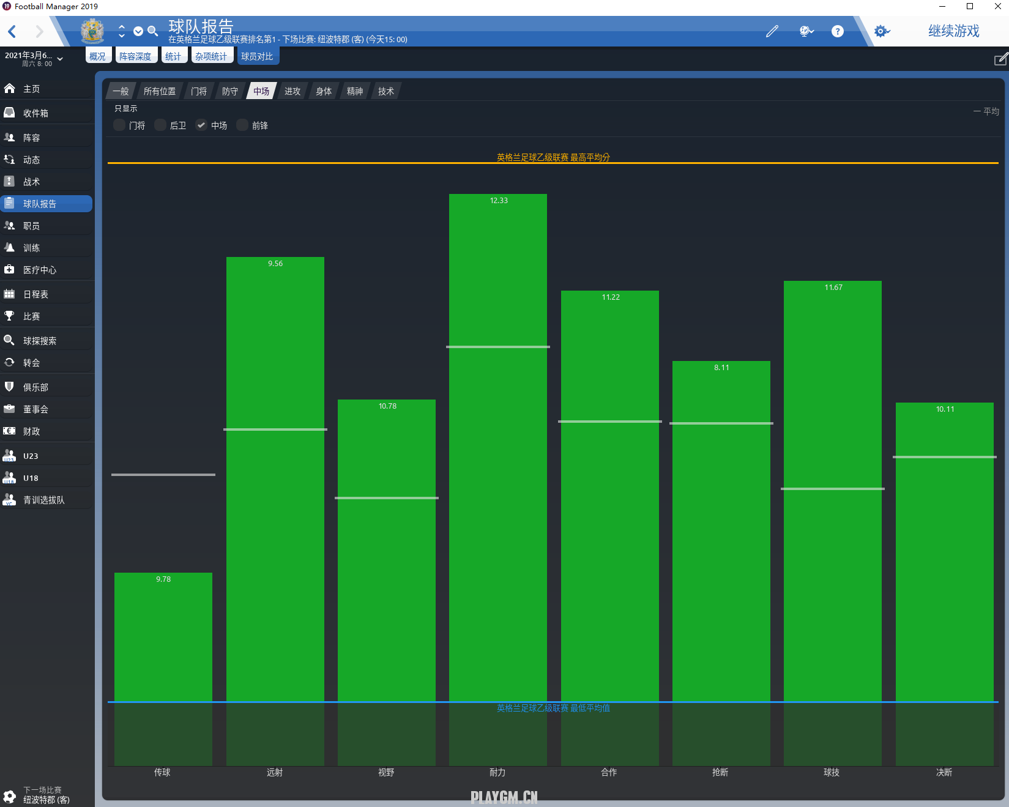Click the 英格兰足球乙级联赛 最低平均值 label

coord(553,708)
